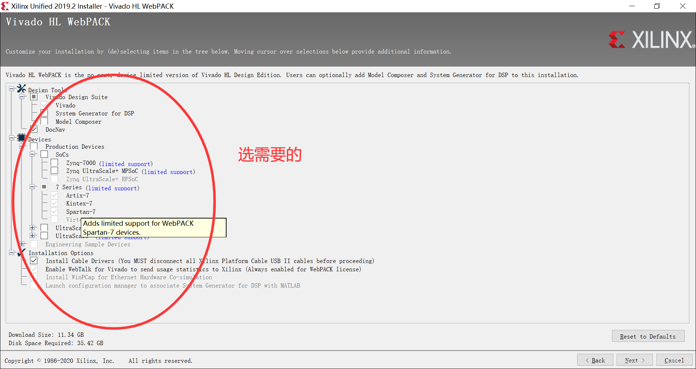Viewport: 696px width, 369px height.
Task: Click the Spartan-7 tooltip popup
Action: (154, 228)
